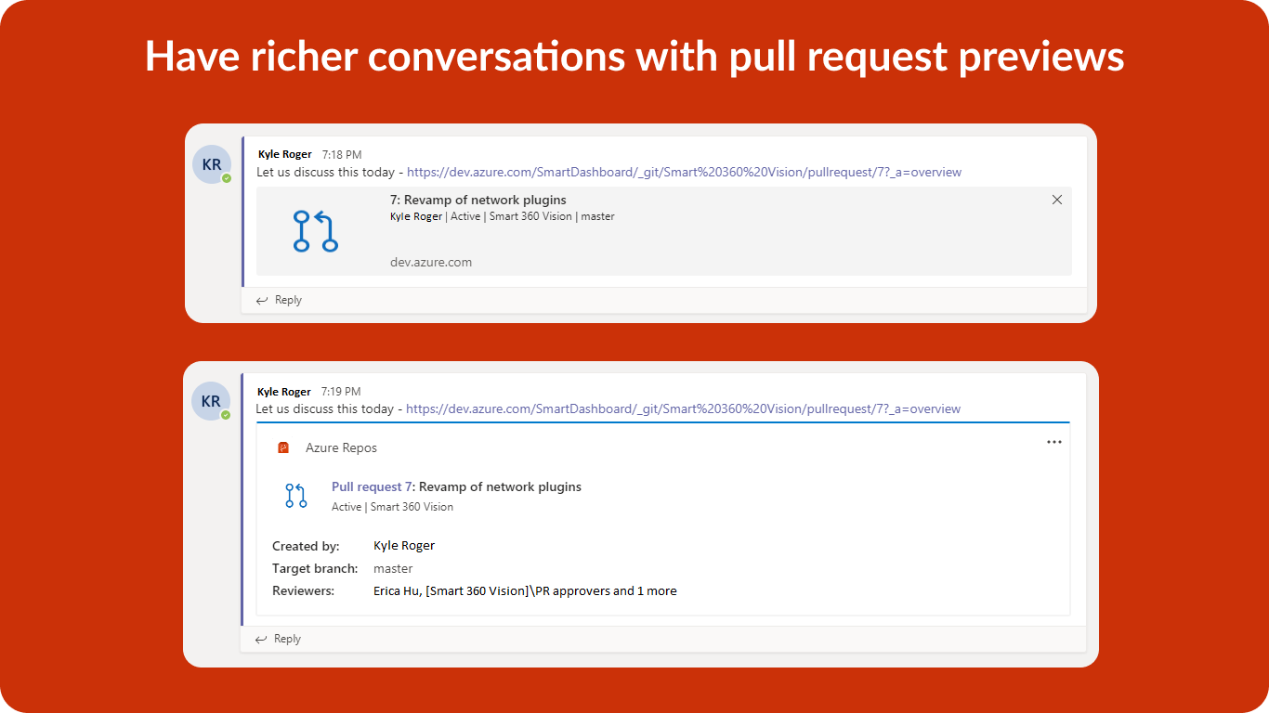The image size is (1269, 713).
Task: Reply to the 7:19 PM message
Action: tap(278, 639)
